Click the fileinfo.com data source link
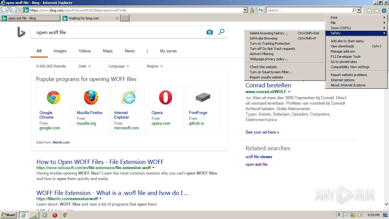This screenshot has height=219, width=389. pos(61,142)
